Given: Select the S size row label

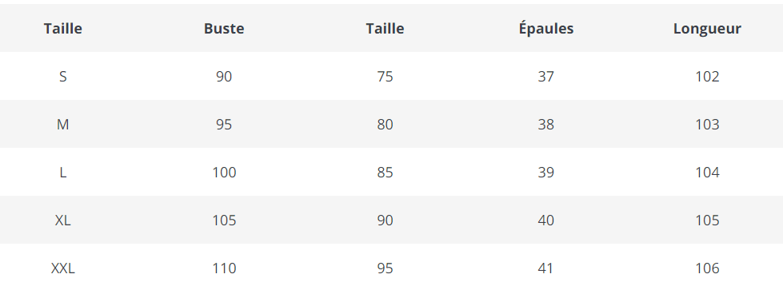Looking at the screenshot, I should pyautogui.click(x=62, y=77).
